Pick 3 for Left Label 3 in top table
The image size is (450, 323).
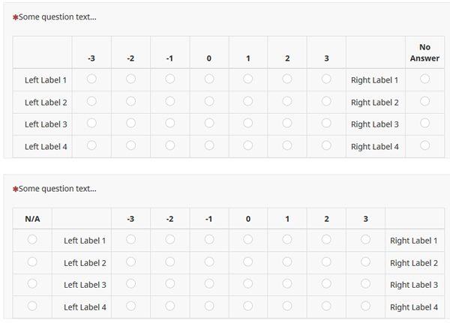326,123
